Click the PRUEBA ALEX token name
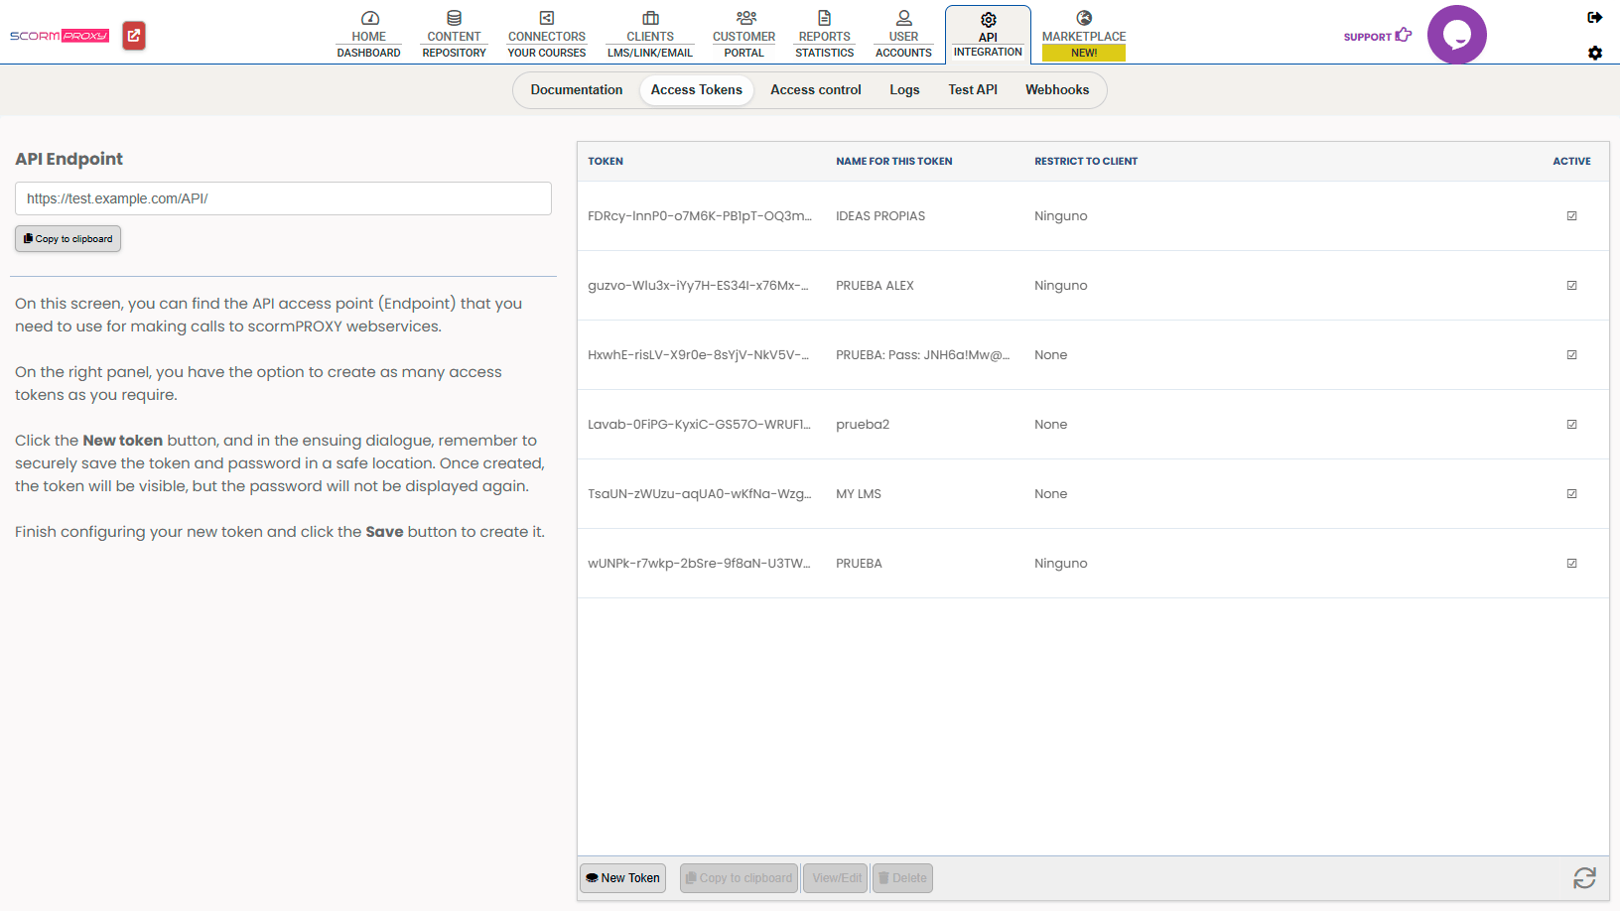Image resolution: width=1620 pixels, height=911 pixels. click(x=875, y=285)
